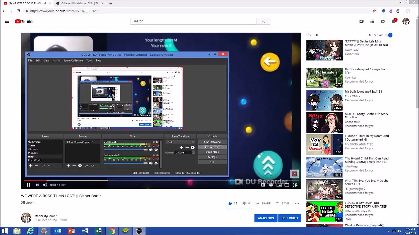Open "The Hybrid Child That Can Read Minds" title

367,160
